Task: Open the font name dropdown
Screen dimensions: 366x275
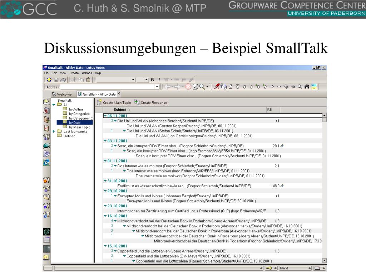Action: 133,80
